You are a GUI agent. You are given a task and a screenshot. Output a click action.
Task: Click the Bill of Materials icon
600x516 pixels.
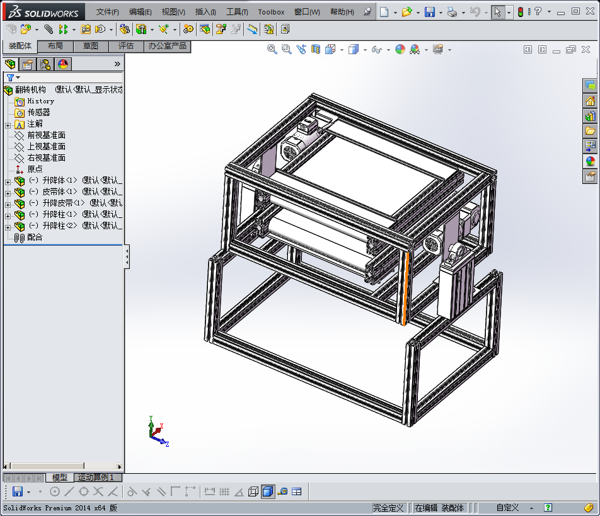pos(205,29)
